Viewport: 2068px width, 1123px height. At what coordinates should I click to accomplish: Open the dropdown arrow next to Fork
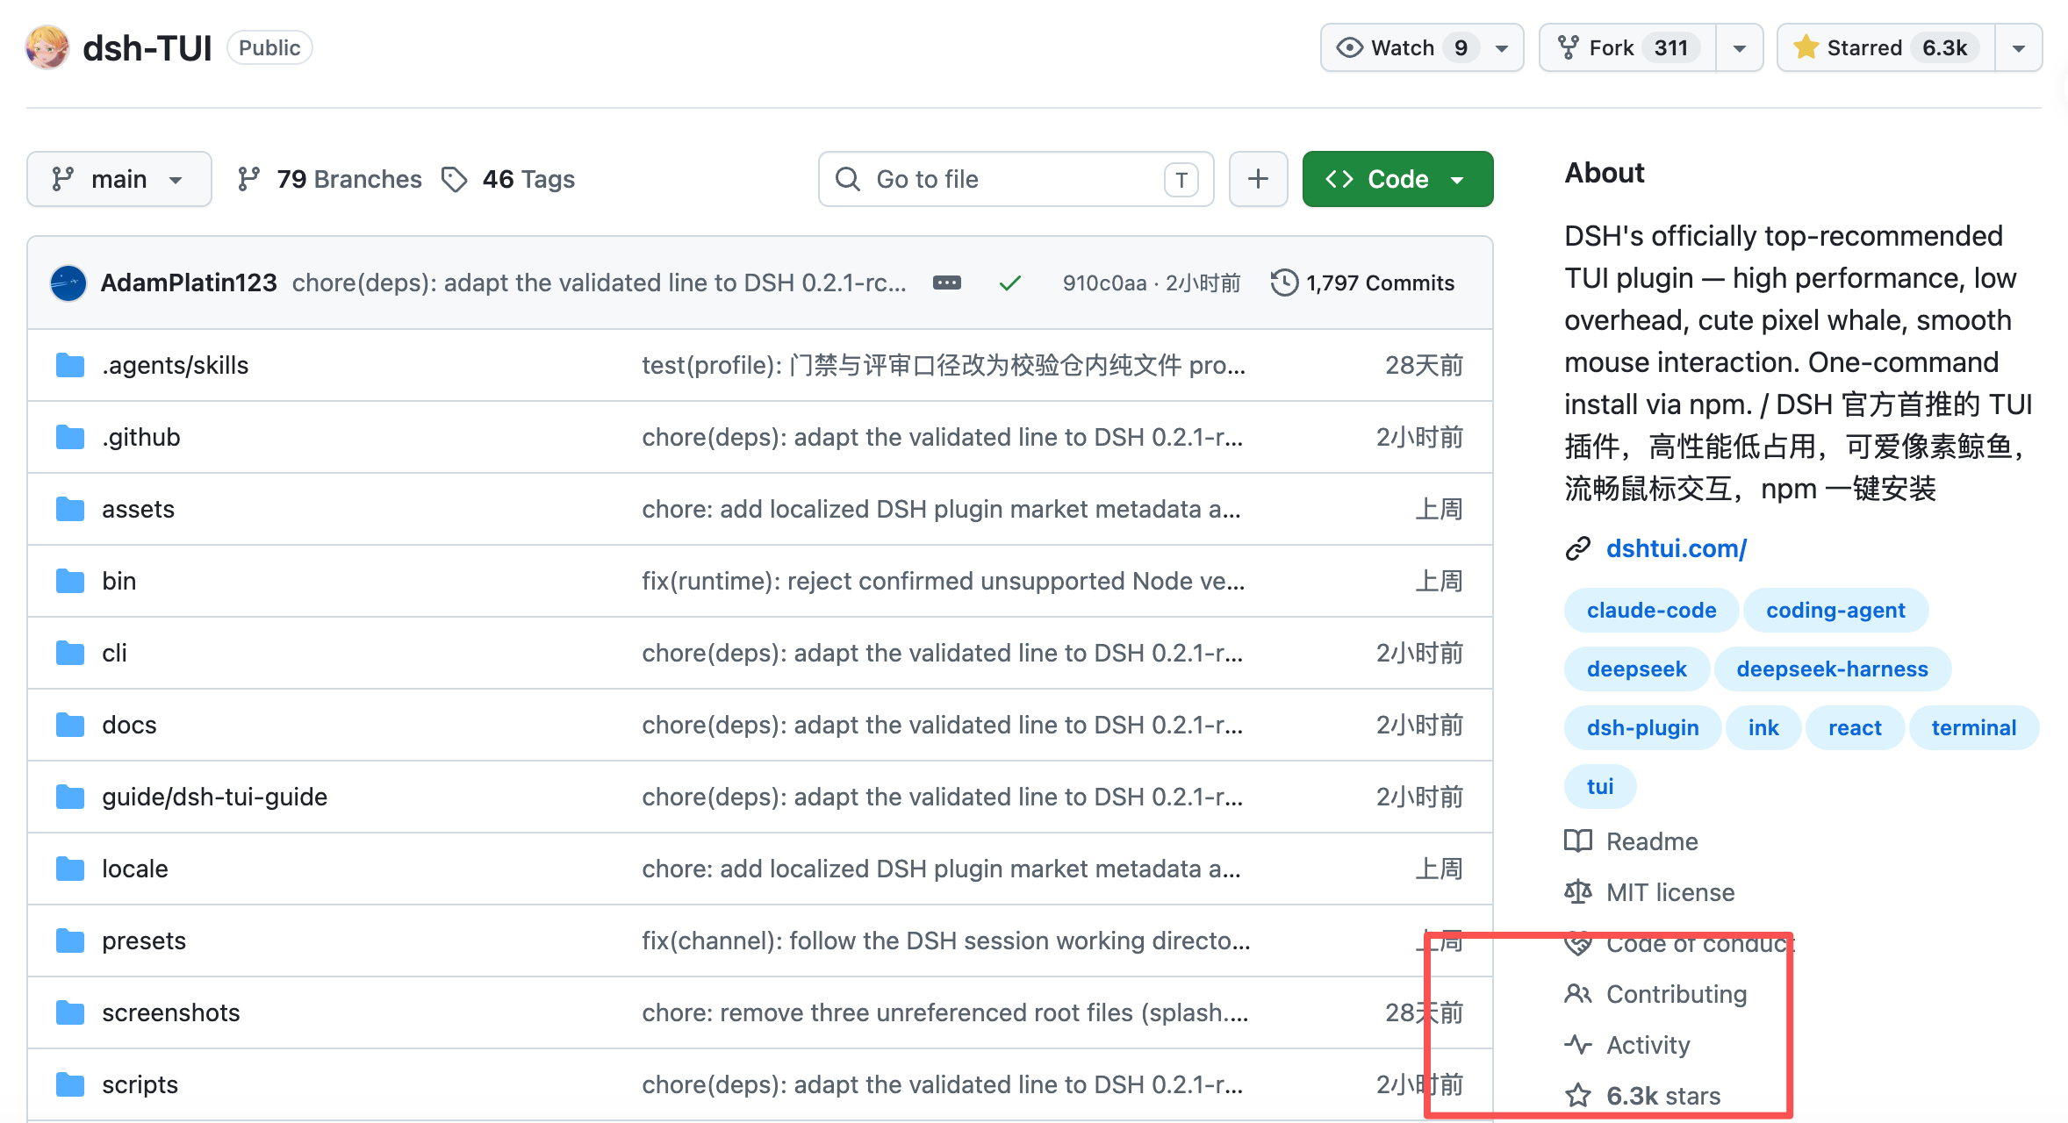coord(1739,47)
